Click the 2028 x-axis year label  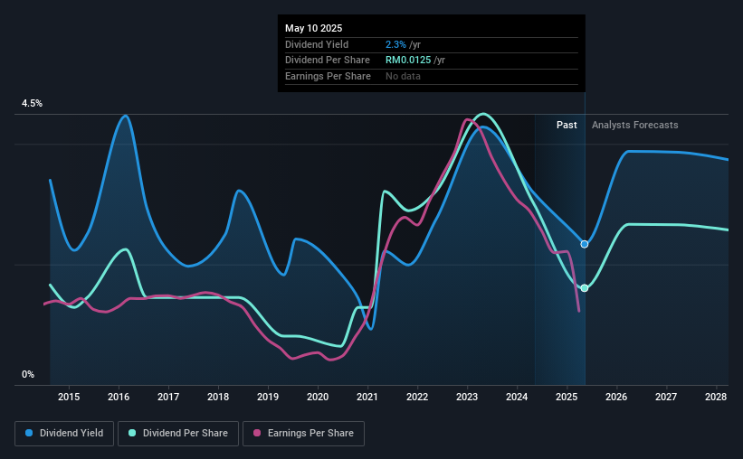[716, 397]
